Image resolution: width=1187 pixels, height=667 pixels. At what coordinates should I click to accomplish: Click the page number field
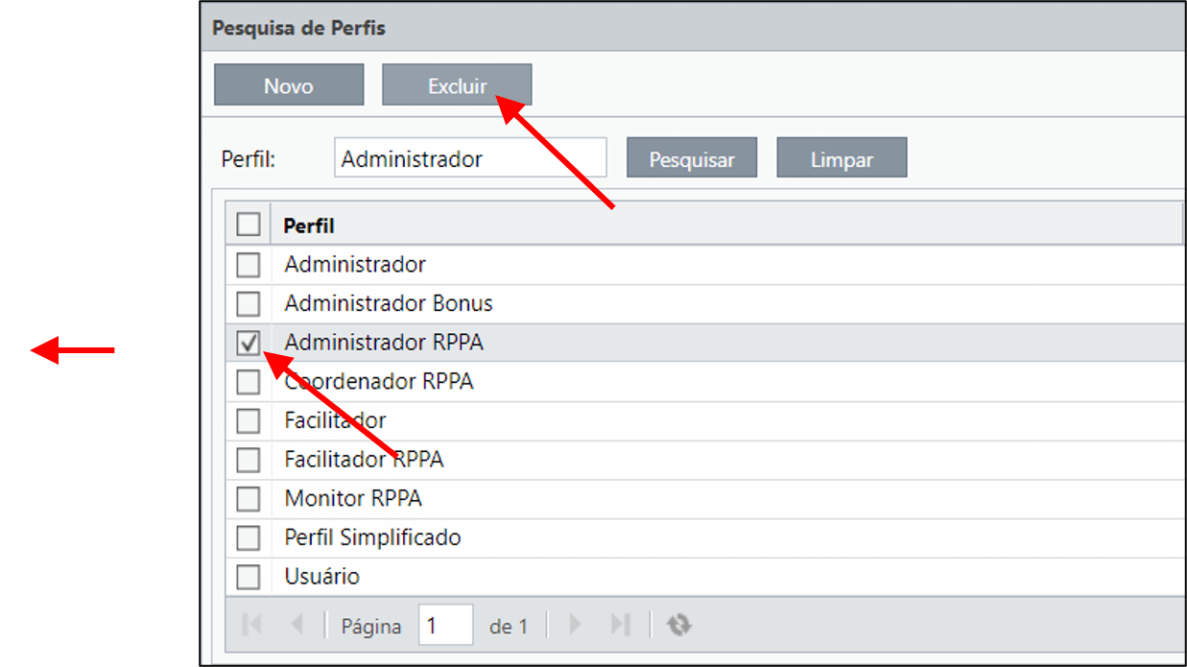point(446,625)
